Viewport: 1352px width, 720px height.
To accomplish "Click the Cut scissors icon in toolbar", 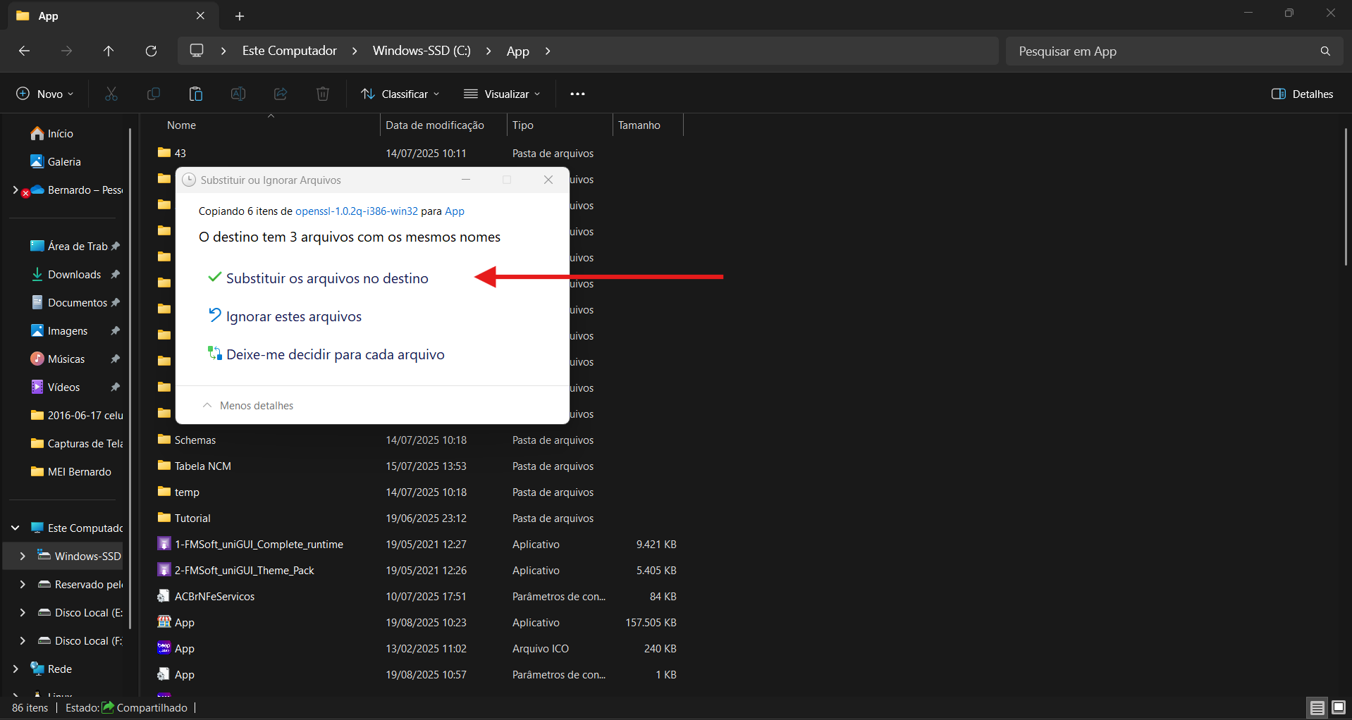I will pos(111,94).
